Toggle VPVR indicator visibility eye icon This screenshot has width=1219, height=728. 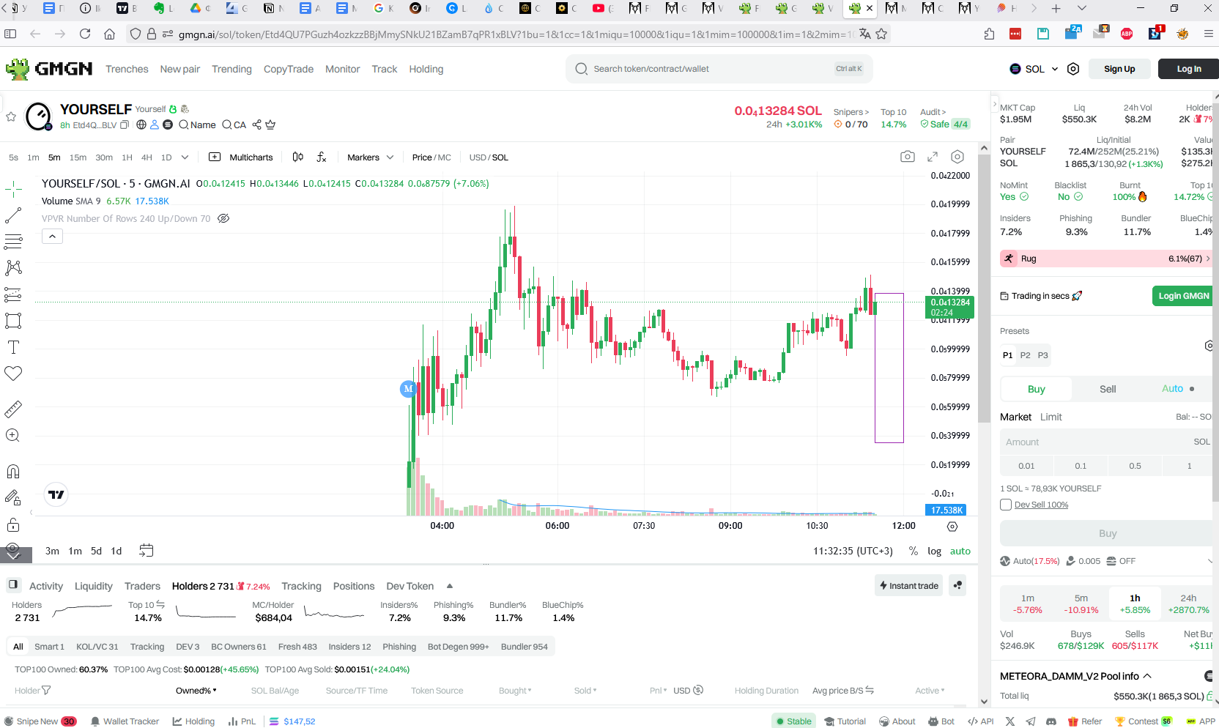pyautogui.click(x=224, y=218)
